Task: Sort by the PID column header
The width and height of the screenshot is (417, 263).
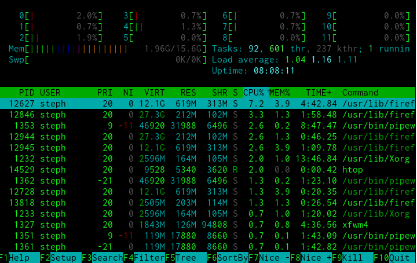Action: click(x=27, y=93)
